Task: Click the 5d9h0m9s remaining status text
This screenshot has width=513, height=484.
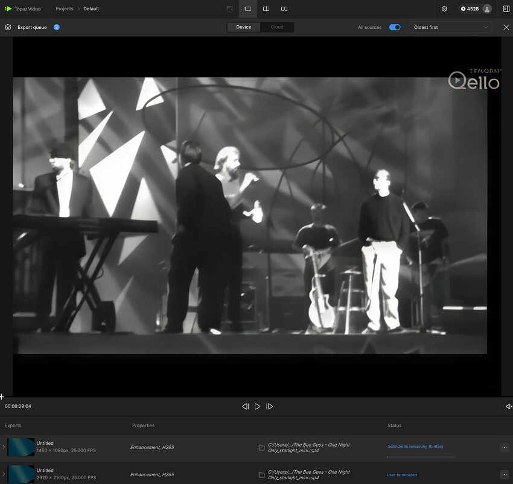Action: click(x=415, y=447)
